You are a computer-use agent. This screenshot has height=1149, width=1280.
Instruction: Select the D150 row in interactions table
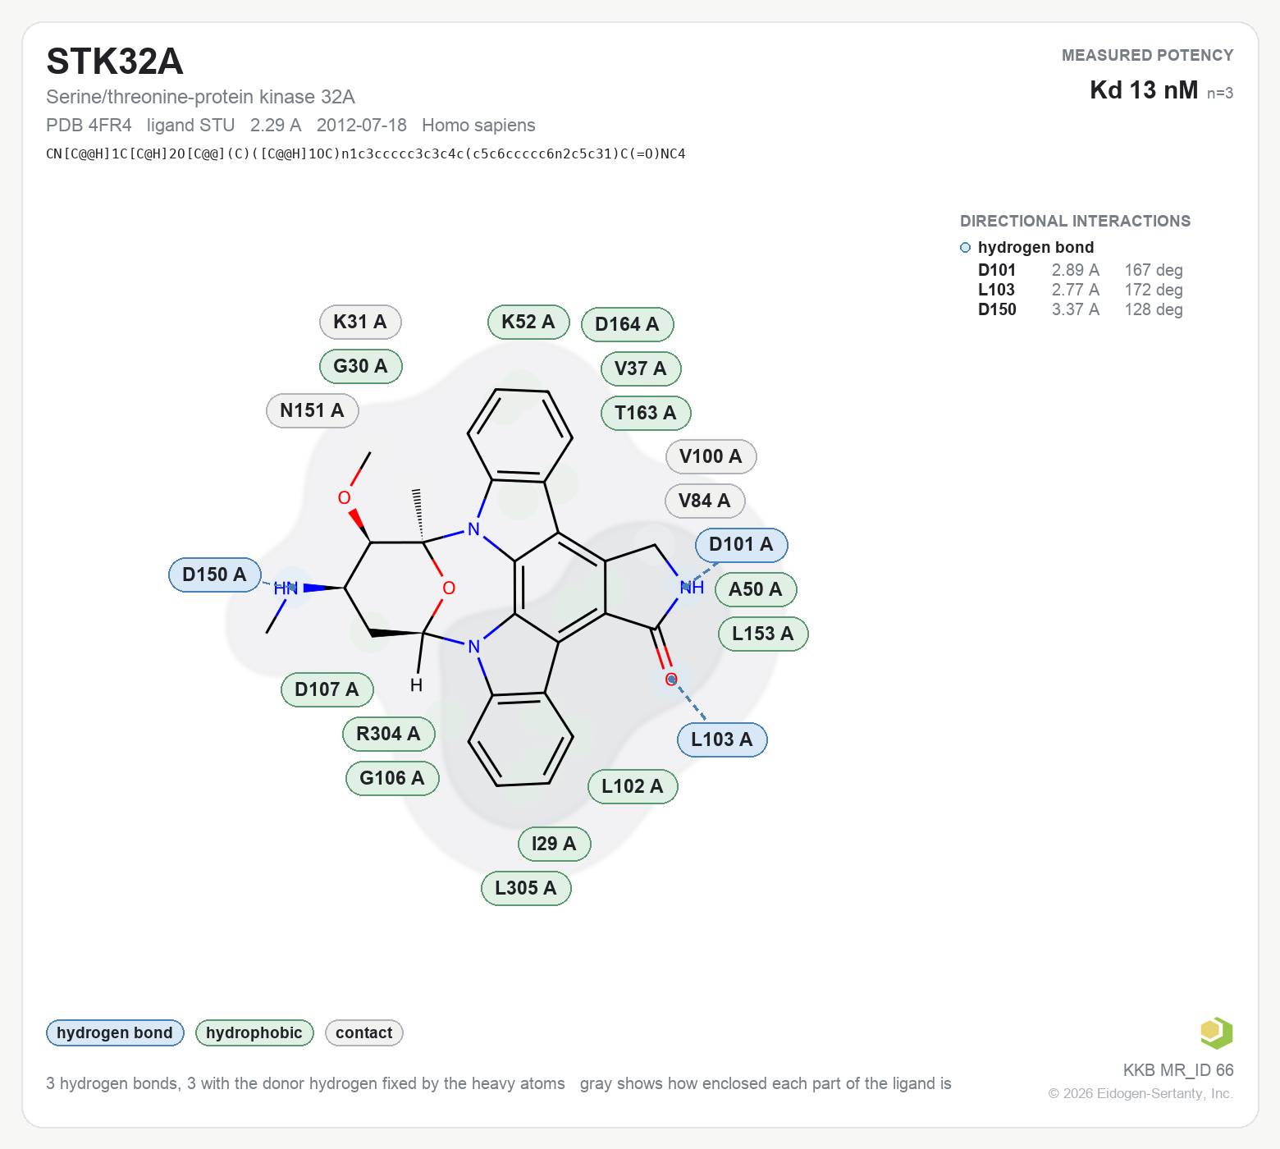coord(1081,309)
